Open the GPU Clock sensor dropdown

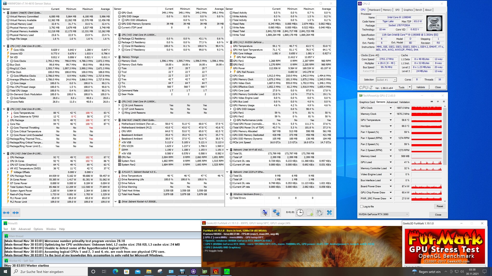click(391, 108)
